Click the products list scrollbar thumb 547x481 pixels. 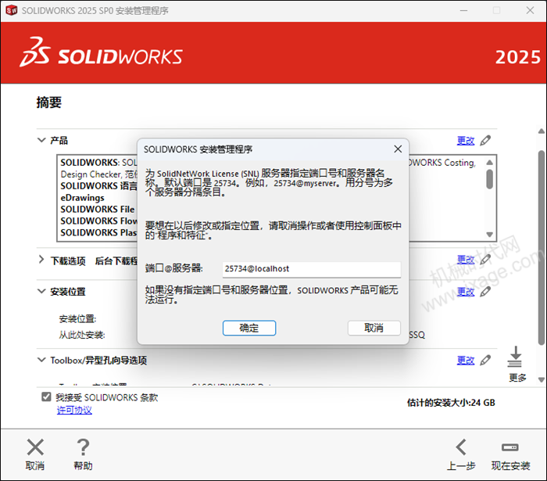pos(490,179)
